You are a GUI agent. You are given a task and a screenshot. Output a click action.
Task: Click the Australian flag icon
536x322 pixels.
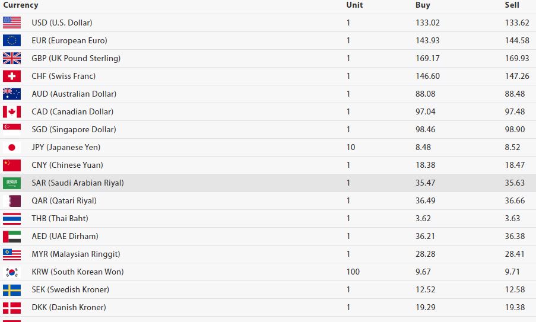12,94
